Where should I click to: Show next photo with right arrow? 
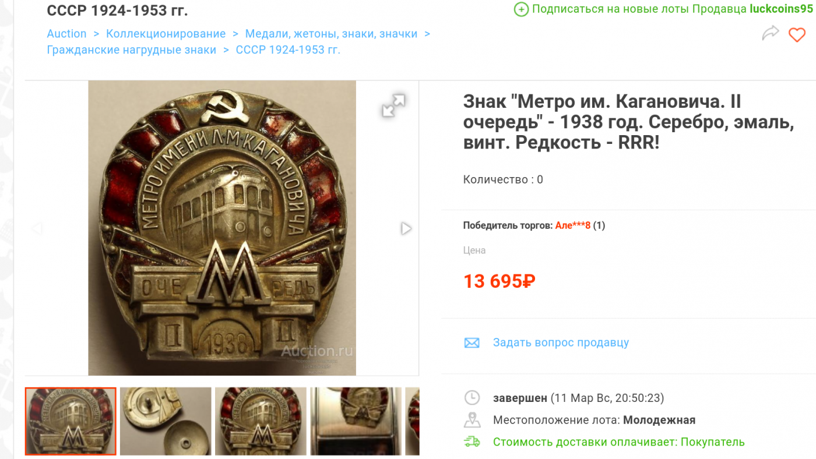coord(406,228)
